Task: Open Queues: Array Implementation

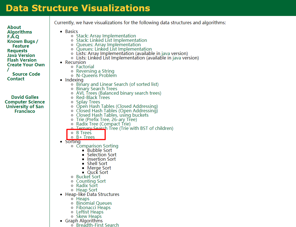Action: pyautogui.click(x=108, y=45)
